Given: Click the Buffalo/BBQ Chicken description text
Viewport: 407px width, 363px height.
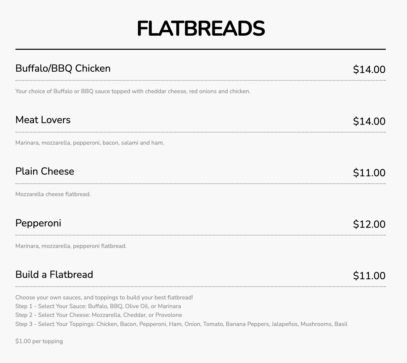Looking at the screenshot, I should click(x=133, y=91).
